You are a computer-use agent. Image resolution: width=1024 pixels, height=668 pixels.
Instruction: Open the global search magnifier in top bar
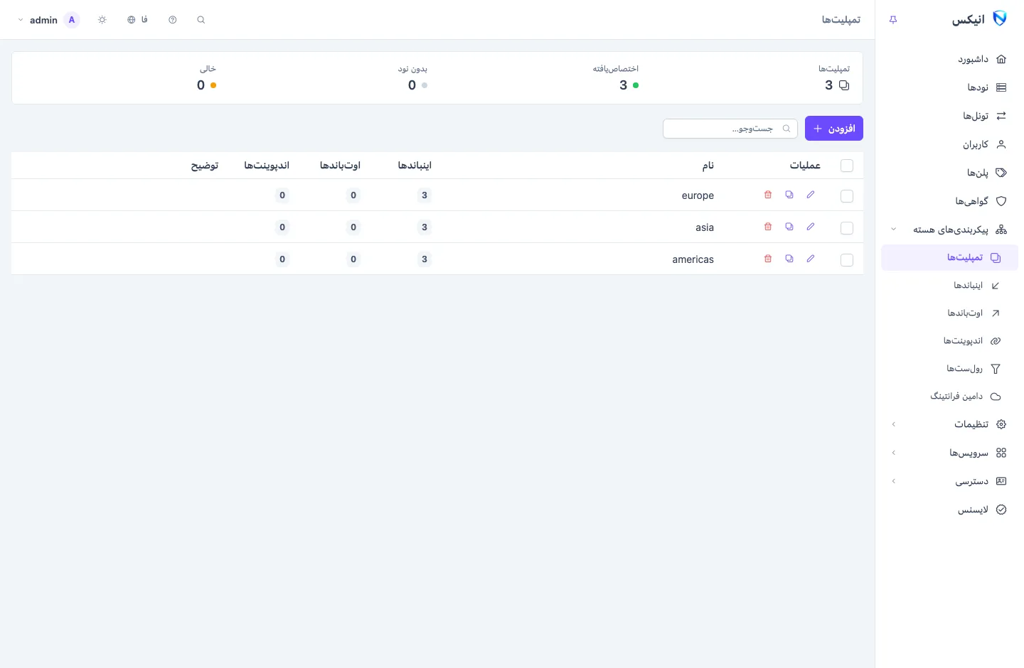tap(201, 20)
